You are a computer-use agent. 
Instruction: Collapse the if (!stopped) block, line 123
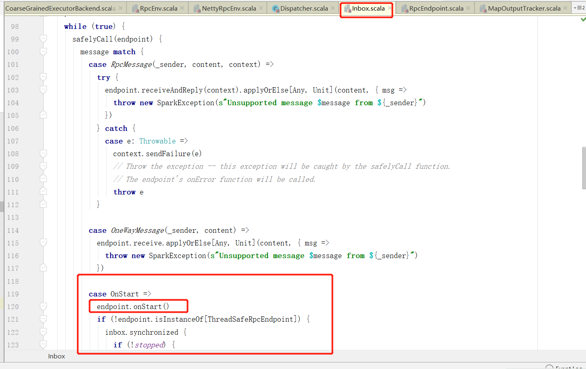coord(43,345)
